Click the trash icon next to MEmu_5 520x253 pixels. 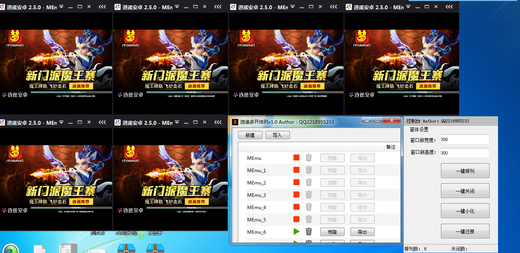[x=309, y=219]
